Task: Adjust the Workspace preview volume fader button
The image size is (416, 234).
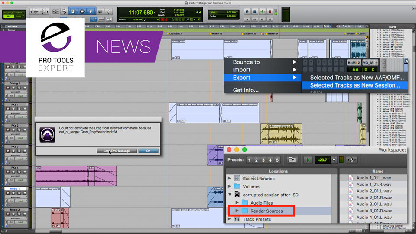Action: pos(334,160)
